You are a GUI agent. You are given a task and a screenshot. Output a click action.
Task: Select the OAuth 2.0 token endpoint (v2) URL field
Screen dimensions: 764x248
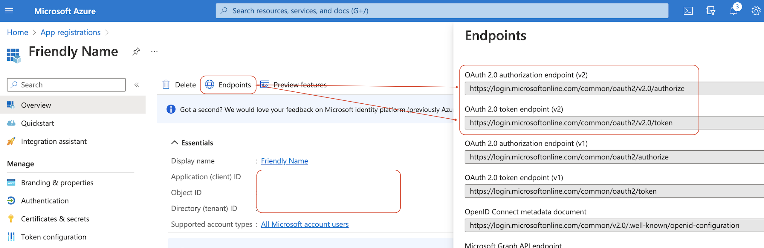tap(614, 123)
